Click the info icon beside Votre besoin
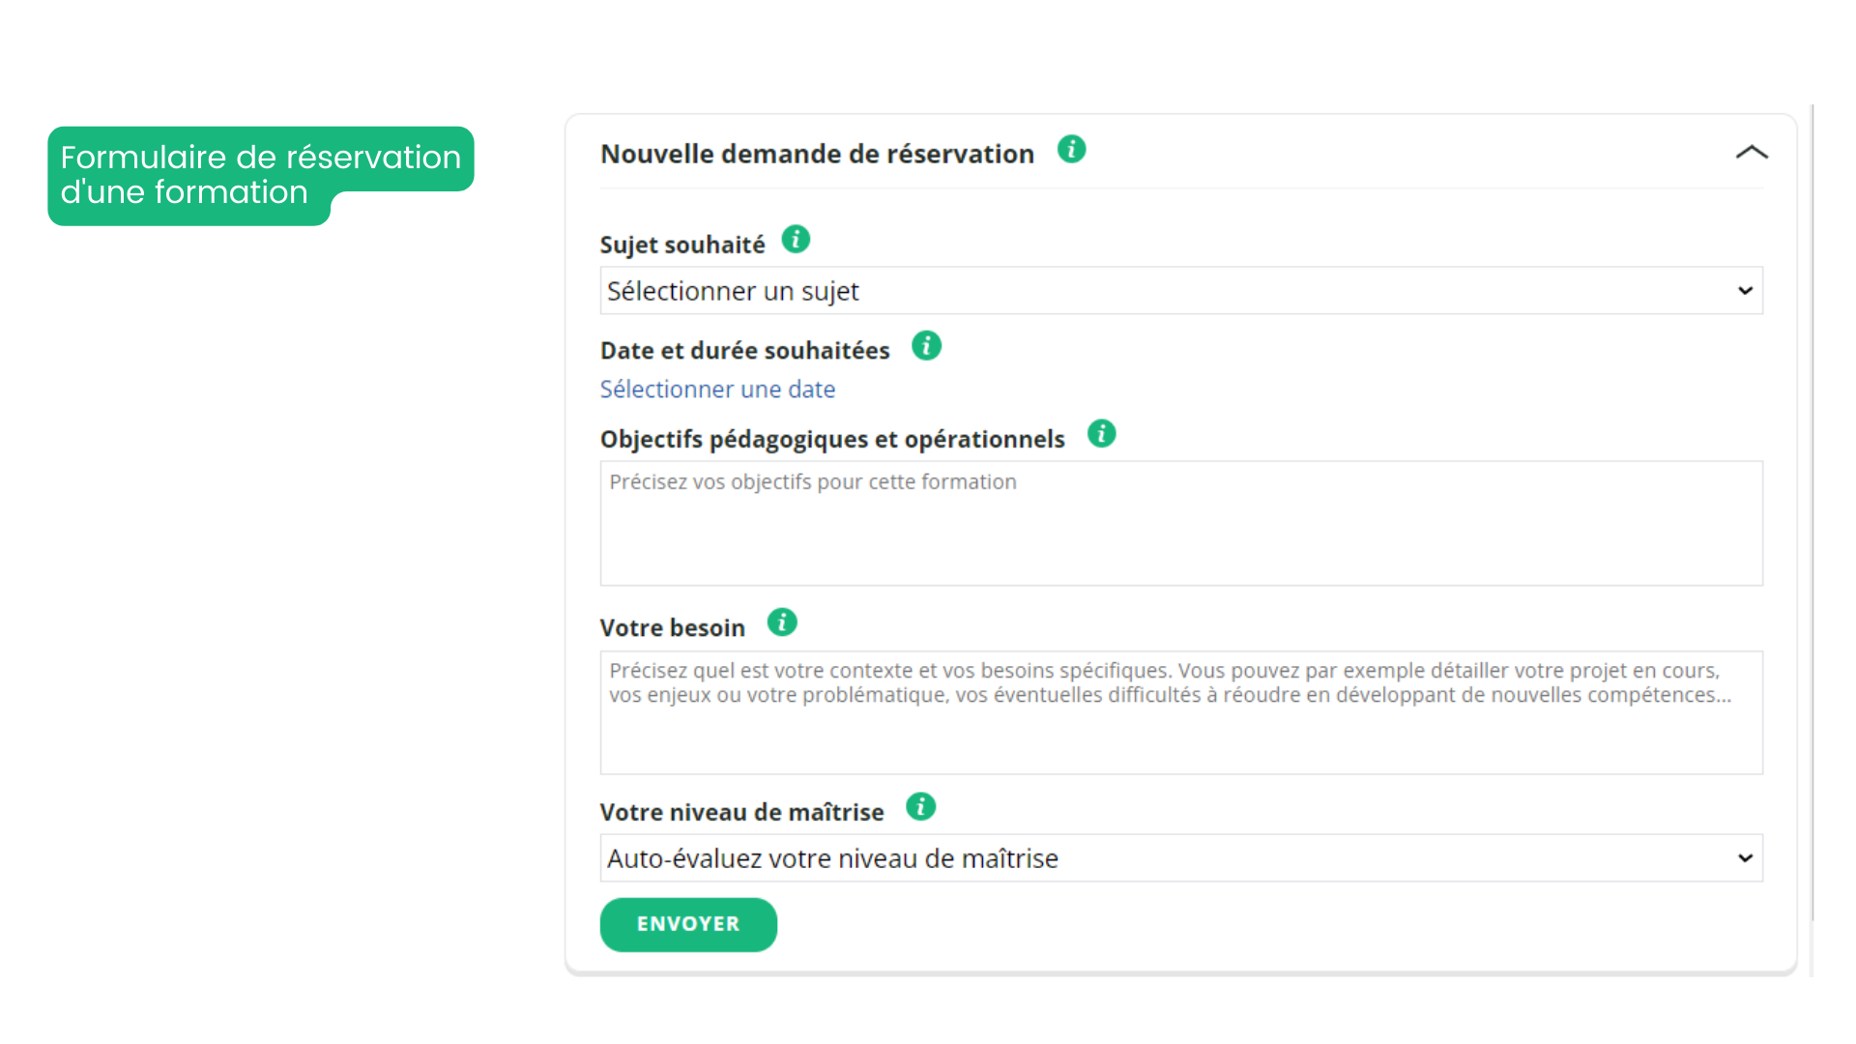This screenshot has width=1856, height=1044. [782, 623]
